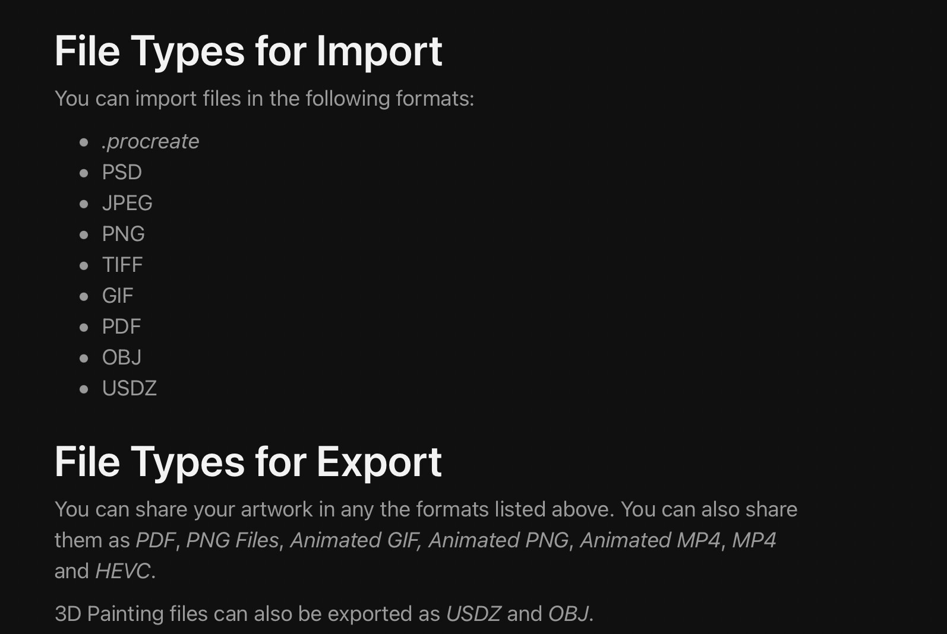Click JPEG in the import formats list
947x634 pixels.
point(127,203)
